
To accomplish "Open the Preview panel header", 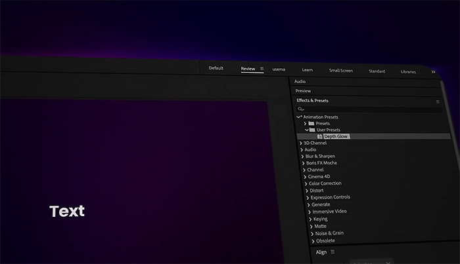I will coord(303,91).
